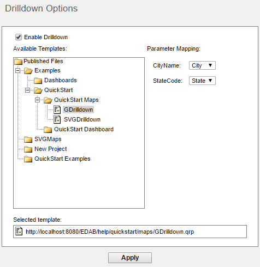Click the Apply button
Screen dimensions: 260x267
tap(130, 258)
